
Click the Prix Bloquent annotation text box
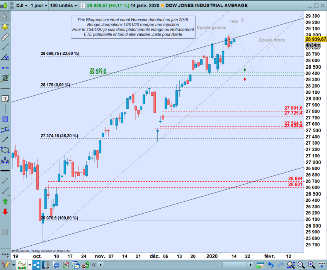point(133,27)
